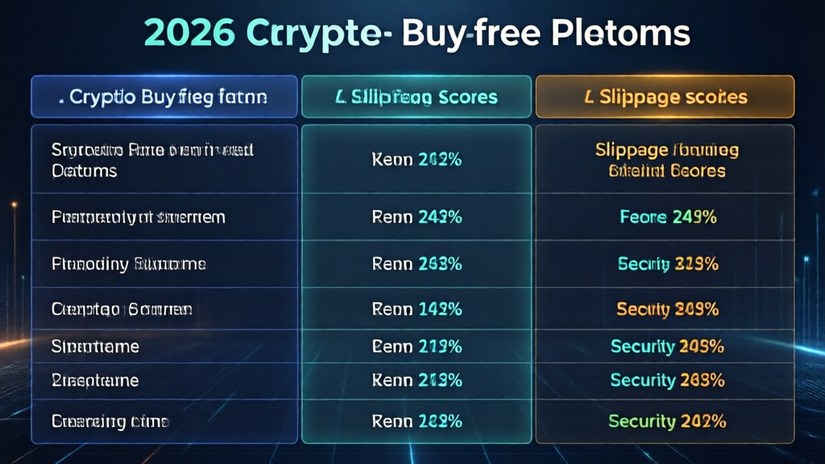Screen dimensions: 825x464
Task: Select the '2inegrtene' row label
Action: 95,380
